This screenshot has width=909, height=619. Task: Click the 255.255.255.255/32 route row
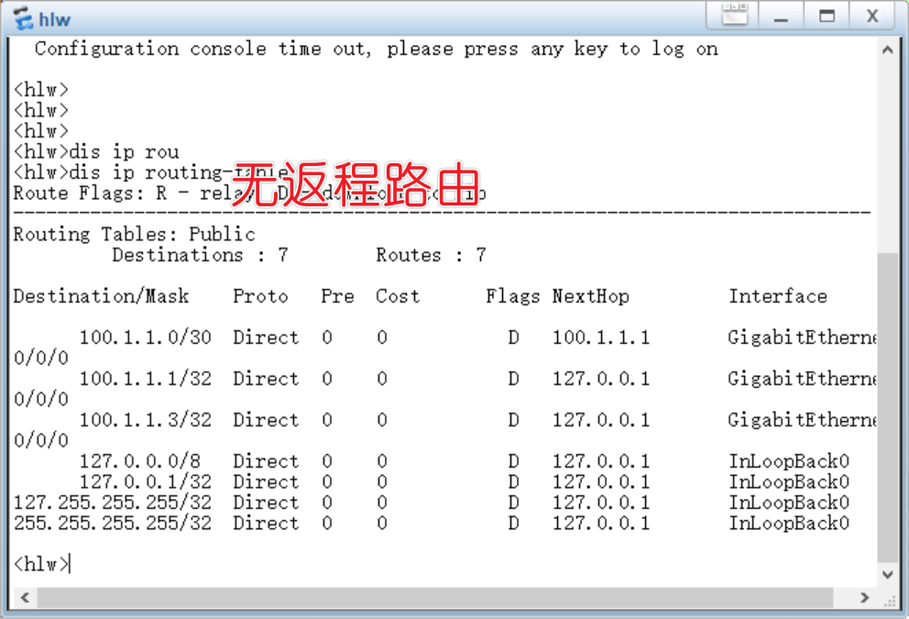[112, 524]
